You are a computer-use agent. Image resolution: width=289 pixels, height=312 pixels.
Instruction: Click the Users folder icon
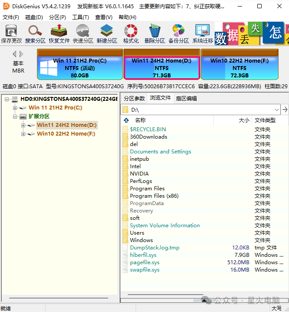[125, 233]
